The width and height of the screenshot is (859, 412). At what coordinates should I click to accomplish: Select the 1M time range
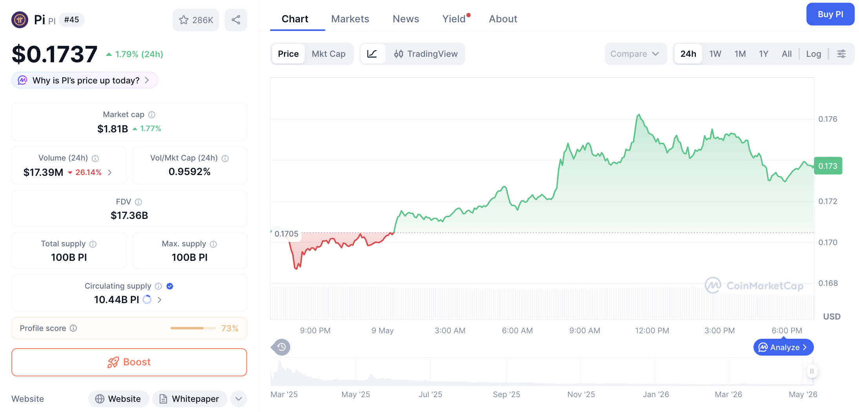(x=740, y=54)
